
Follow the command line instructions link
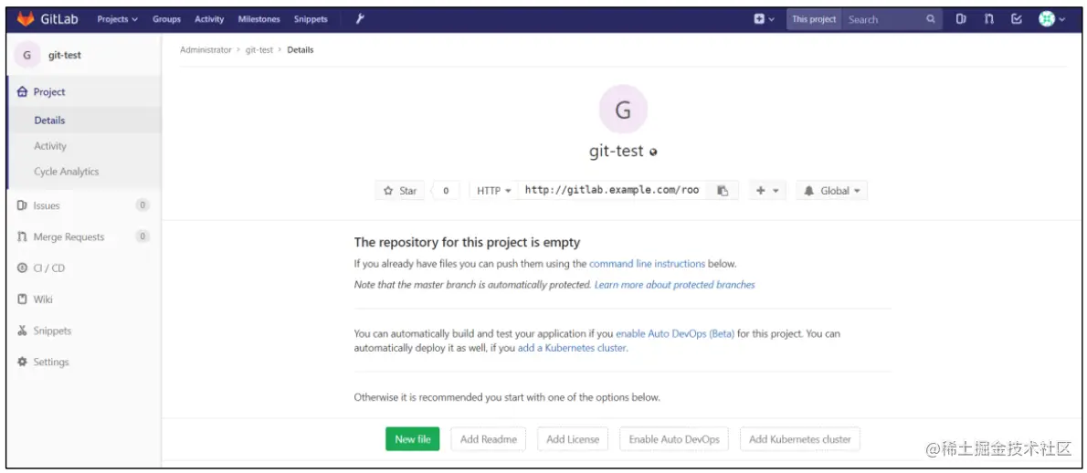pos(647,264)
